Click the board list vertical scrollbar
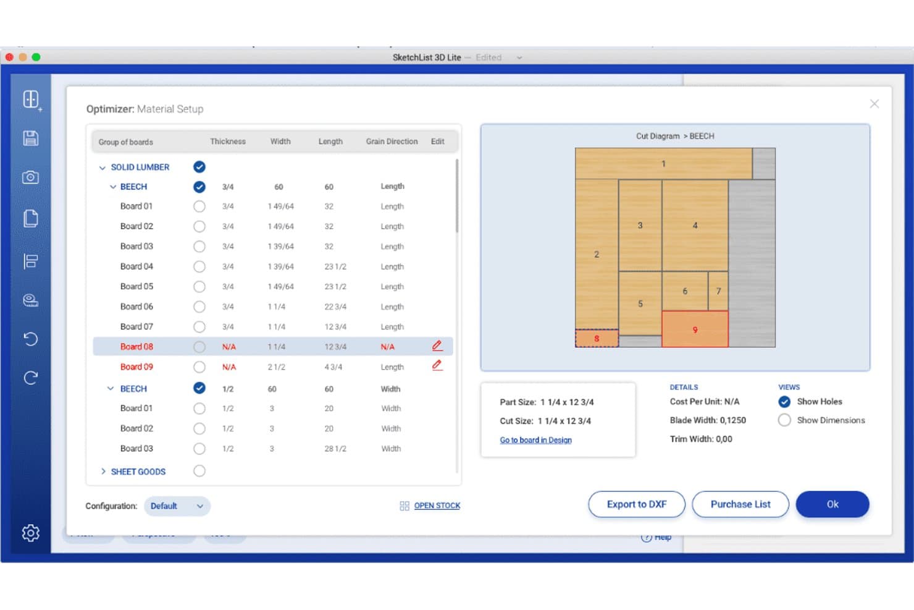Viewport: 914px width, 610px height. (457, 196)
